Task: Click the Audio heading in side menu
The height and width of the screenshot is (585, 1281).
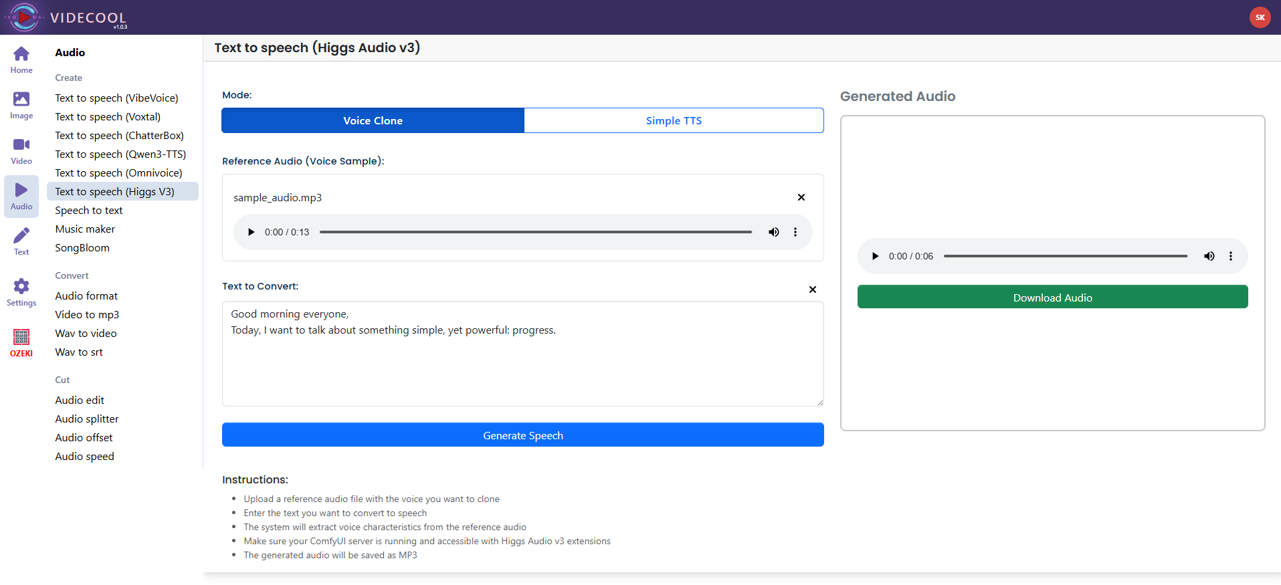Action: point(70,52)
